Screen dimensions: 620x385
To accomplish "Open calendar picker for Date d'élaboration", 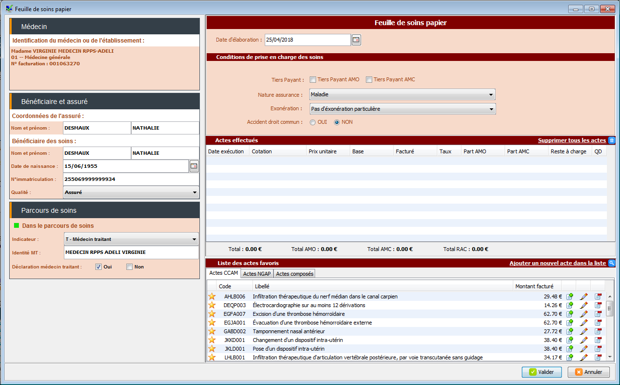I will click(x=356, y=40).
